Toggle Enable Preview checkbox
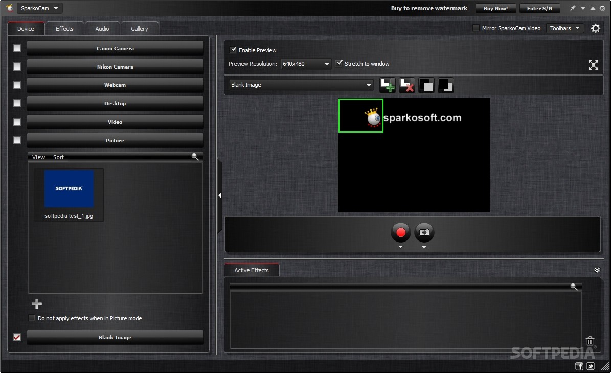Viewport: 611px width, 373px height. (x=233, y=50)
